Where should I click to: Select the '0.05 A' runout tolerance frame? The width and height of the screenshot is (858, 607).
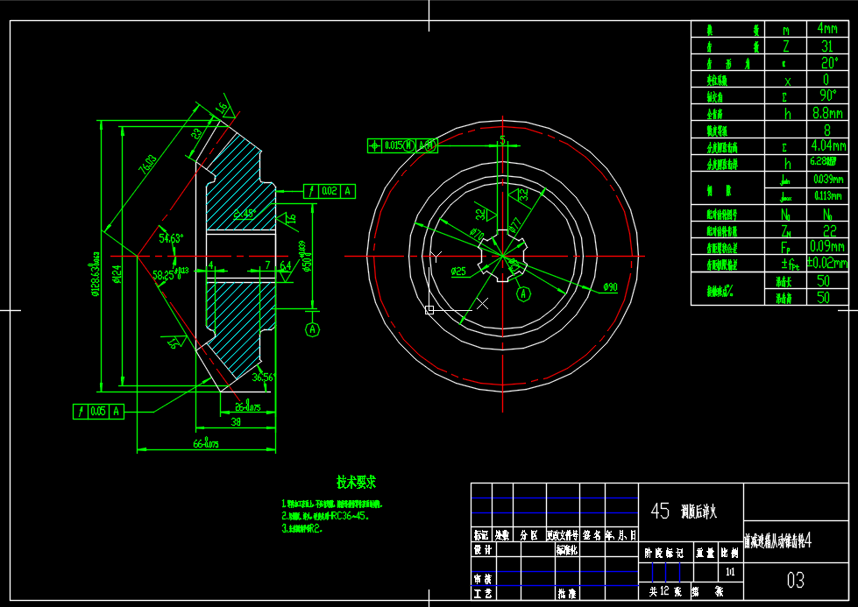pos(98,411)
